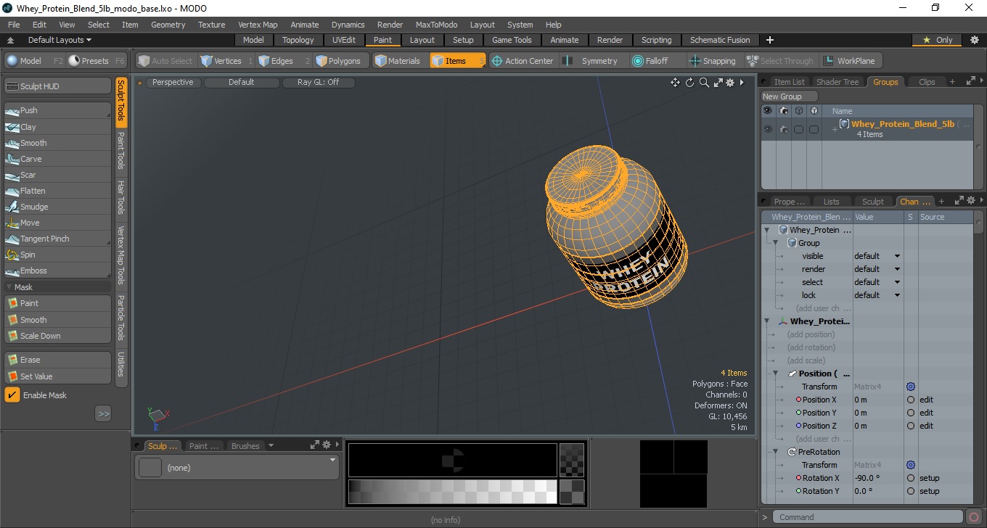
Task: Select the Smooth sculpt tool
Action: point(58,143)
